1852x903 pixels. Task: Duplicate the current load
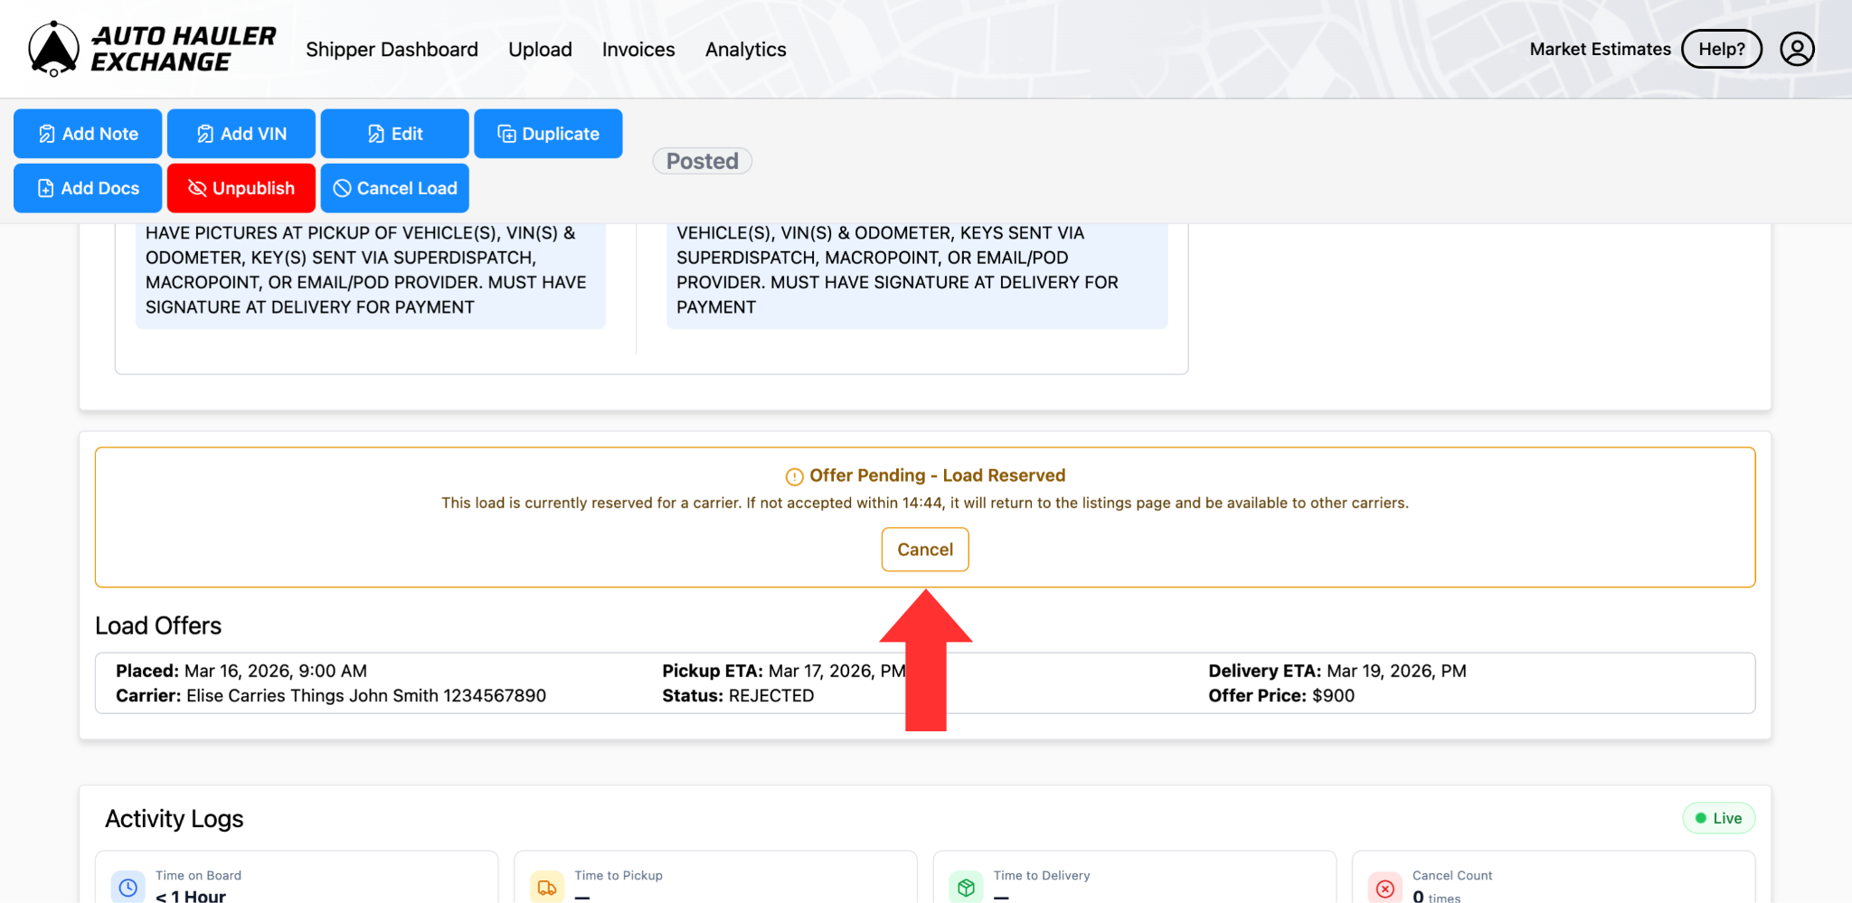pos(548,134)
